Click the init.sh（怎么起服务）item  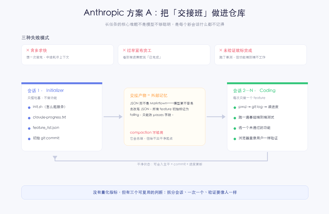coord(50,107)
